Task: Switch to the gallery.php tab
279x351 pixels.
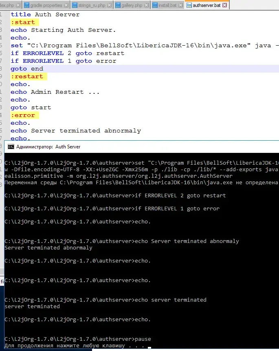Action: (132, 5)
